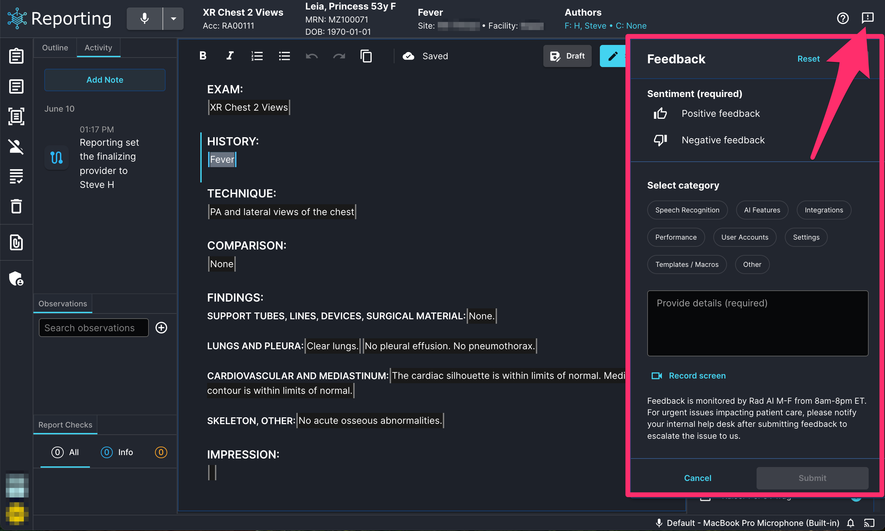Click Record screen link
885x531 pixels.
click(x=688, y=375)
